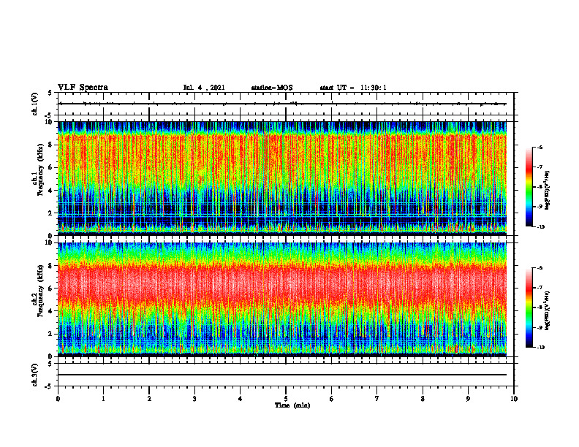Click the ch.1 color scale units label
The height and width of the screenshot is (447, 579).
point(548,190)
